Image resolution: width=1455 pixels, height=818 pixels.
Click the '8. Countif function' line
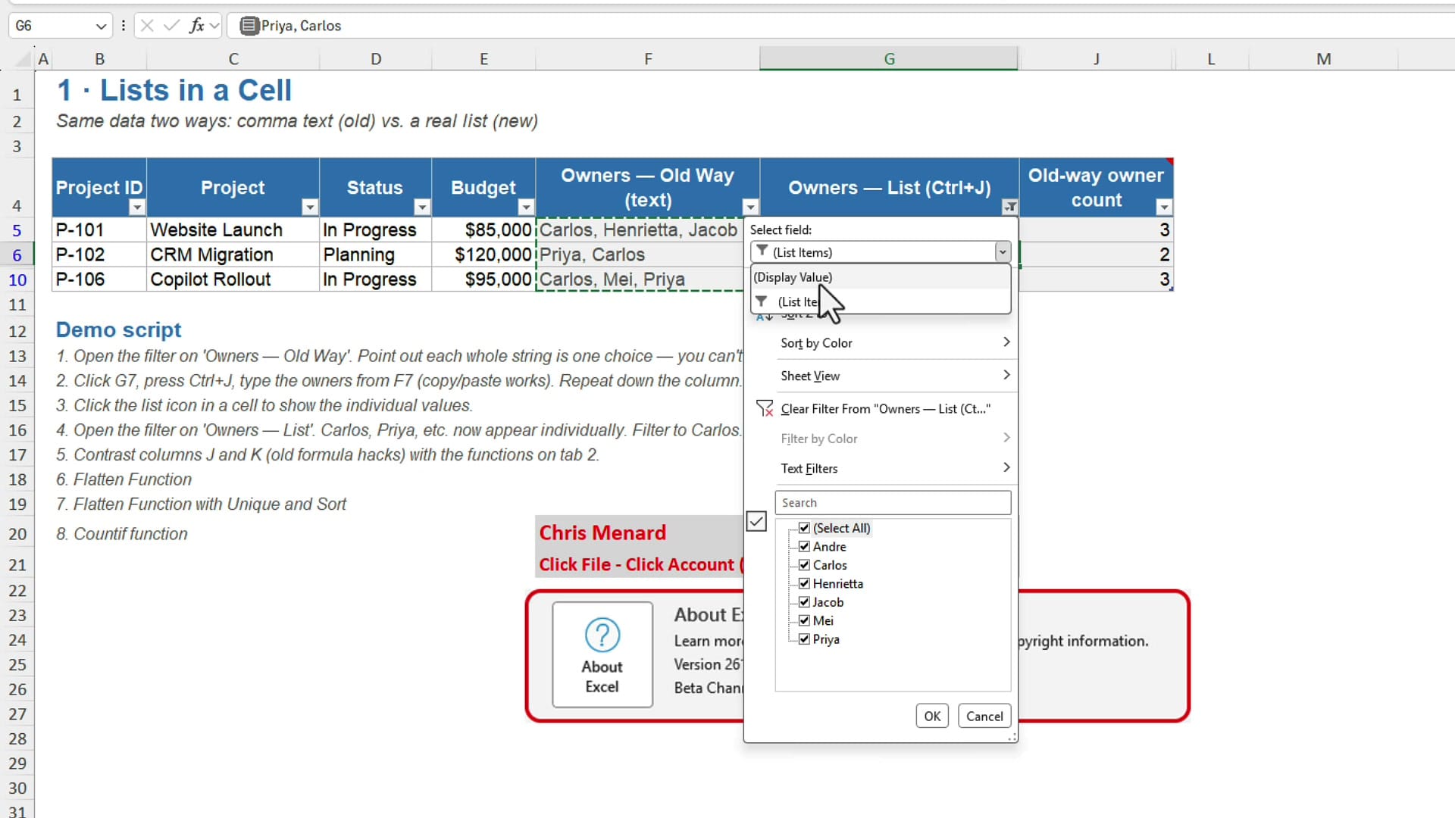tap(121, 534)
